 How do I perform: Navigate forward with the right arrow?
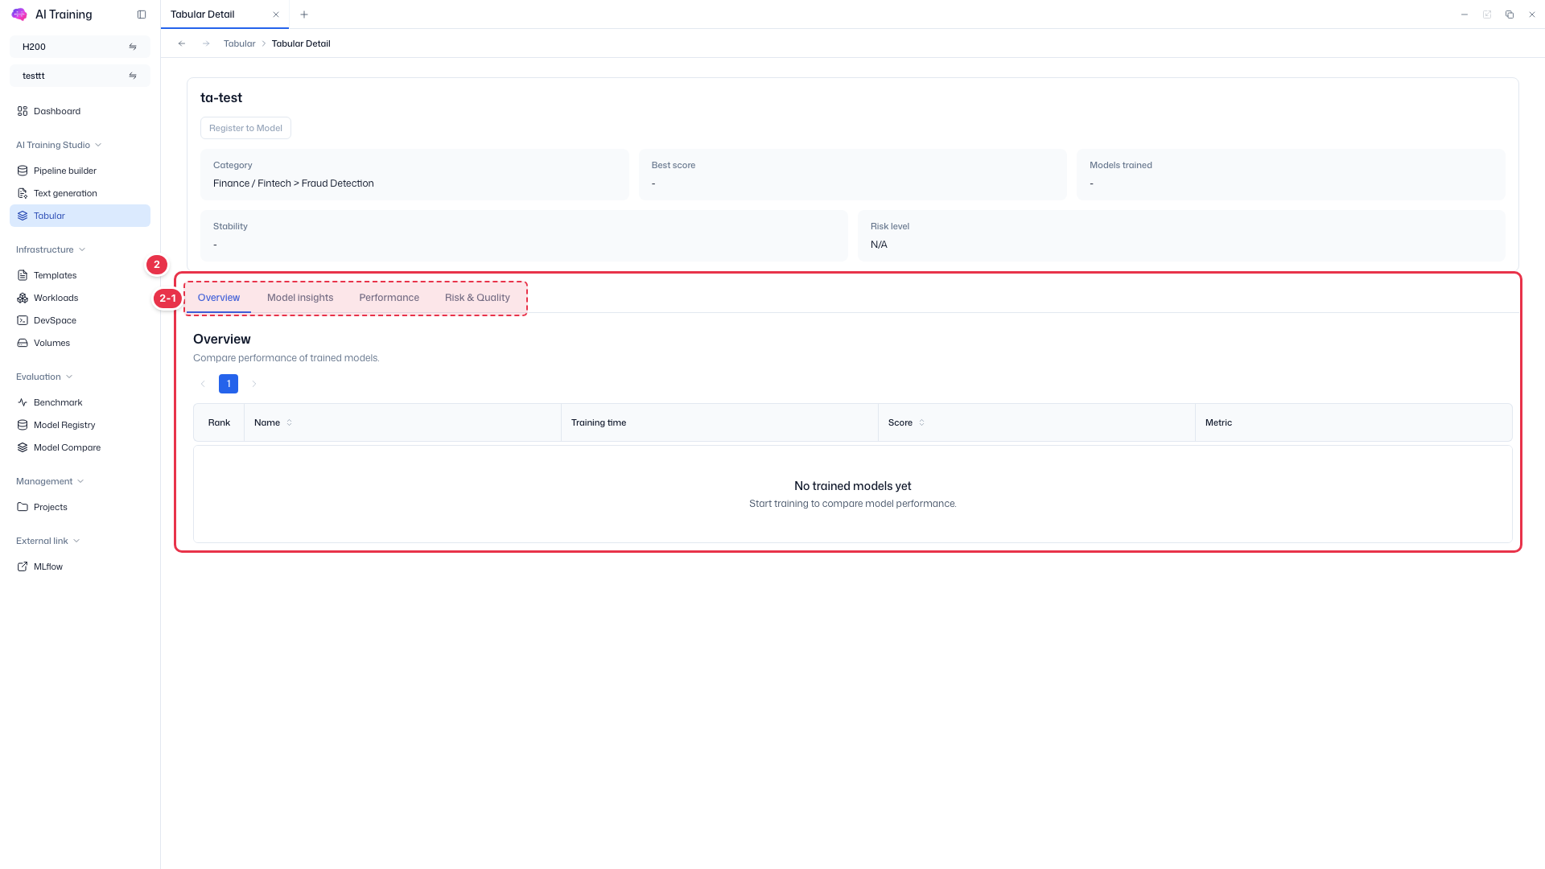[206, 43]
